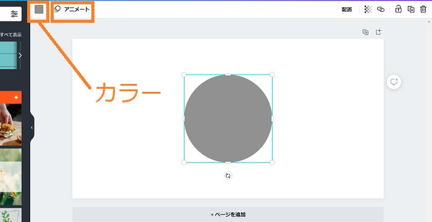The height and width of the screenshot is (222, 432).
Task: Duplicate the selected element in toolbar
Action: pos(411,9)
